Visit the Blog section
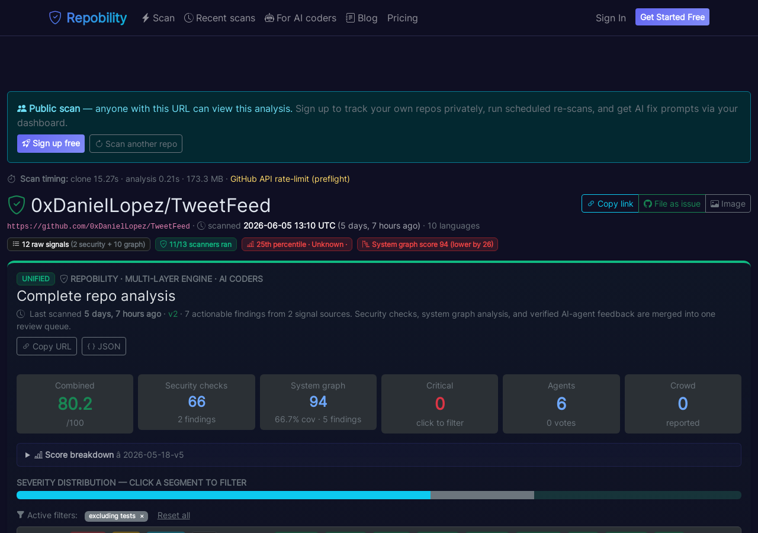 click(x=362, y=18)
